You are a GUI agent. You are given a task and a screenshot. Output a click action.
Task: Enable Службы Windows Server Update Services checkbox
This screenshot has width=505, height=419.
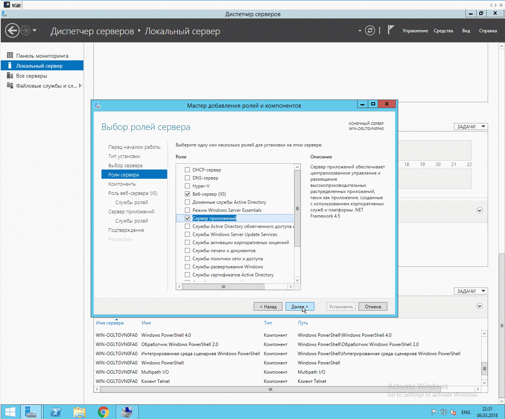tap(188, 234)
